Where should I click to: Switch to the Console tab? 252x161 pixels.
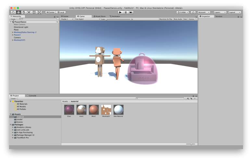tap(31, 96)
